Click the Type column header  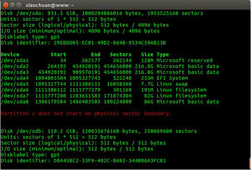163,54
